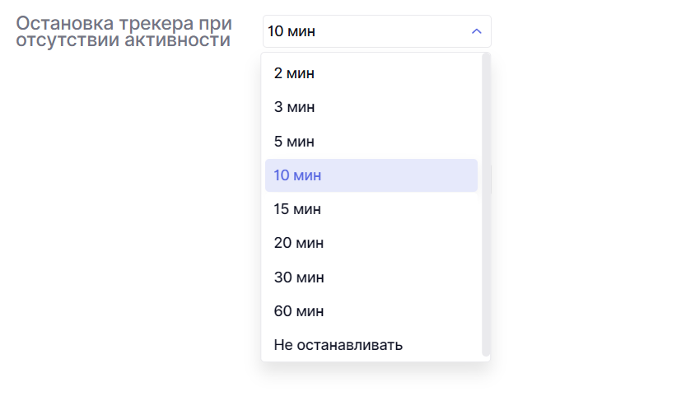Pick '60 мин' from the dropdown
700x401 pixels.
tap(371, 311)
